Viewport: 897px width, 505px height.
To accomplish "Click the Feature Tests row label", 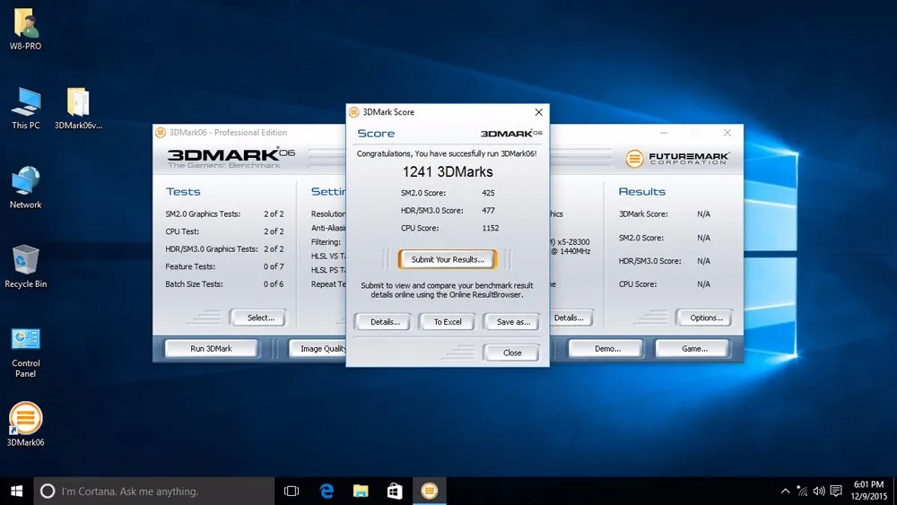I will pyautogui.click(x=190, y=266).
